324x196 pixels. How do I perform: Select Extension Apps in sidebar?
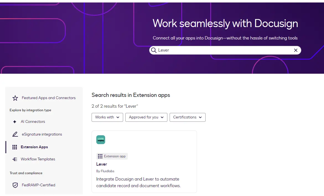[34, 147]
